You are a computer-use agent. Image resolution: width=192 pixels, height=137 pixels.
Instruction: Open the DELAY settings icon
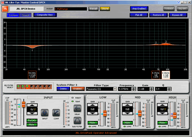tap(77, 108)
